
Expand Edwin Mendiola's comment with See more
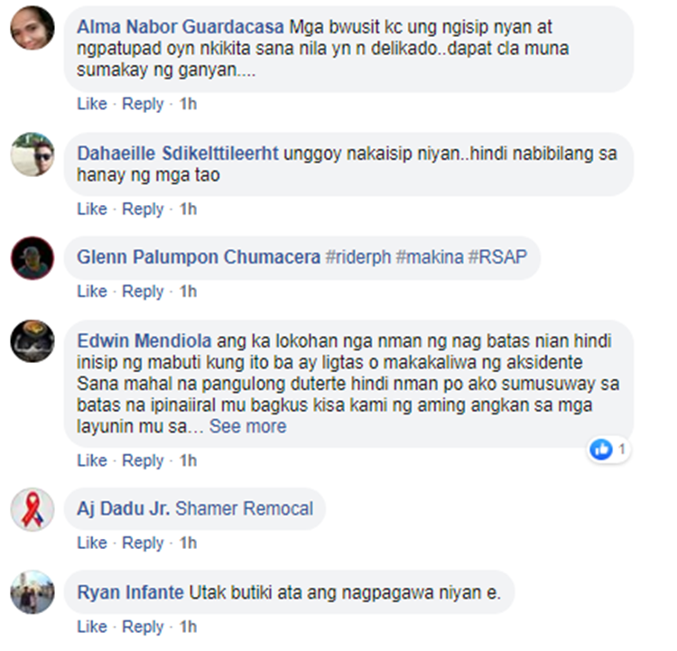coord(248,426)
